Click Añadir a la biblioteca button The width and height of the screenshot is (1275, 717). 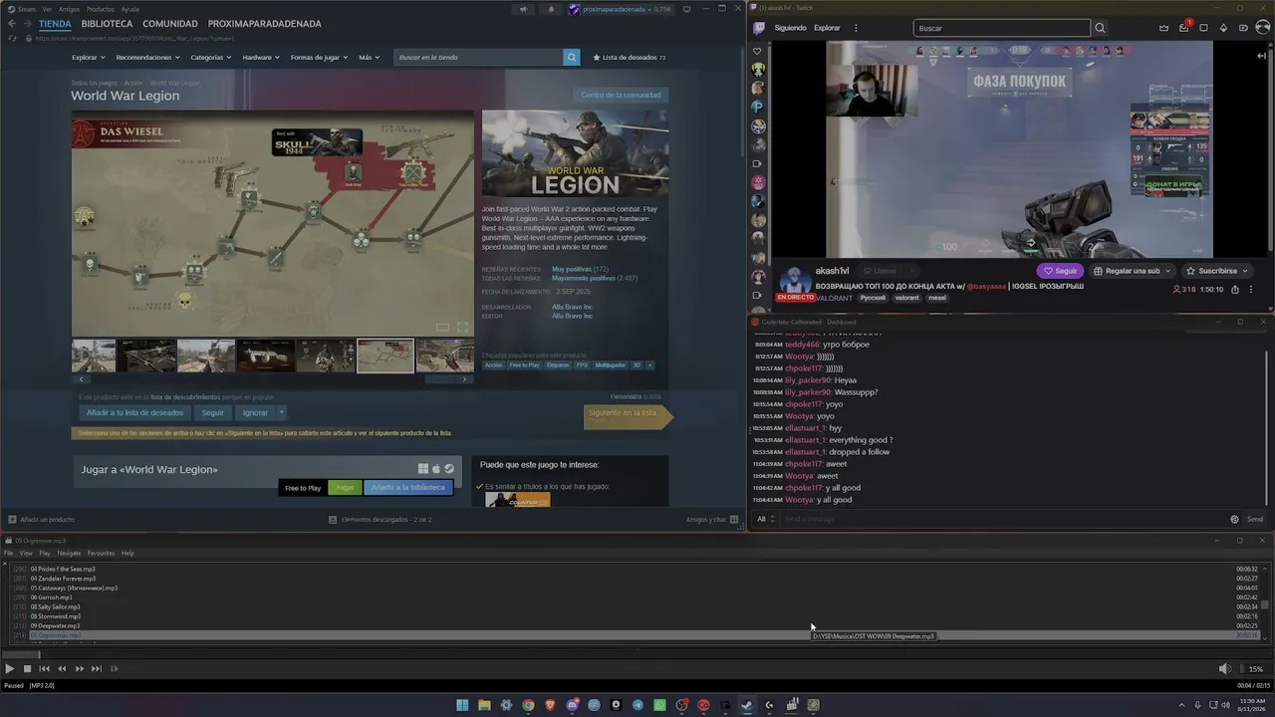tap(409, 488)
